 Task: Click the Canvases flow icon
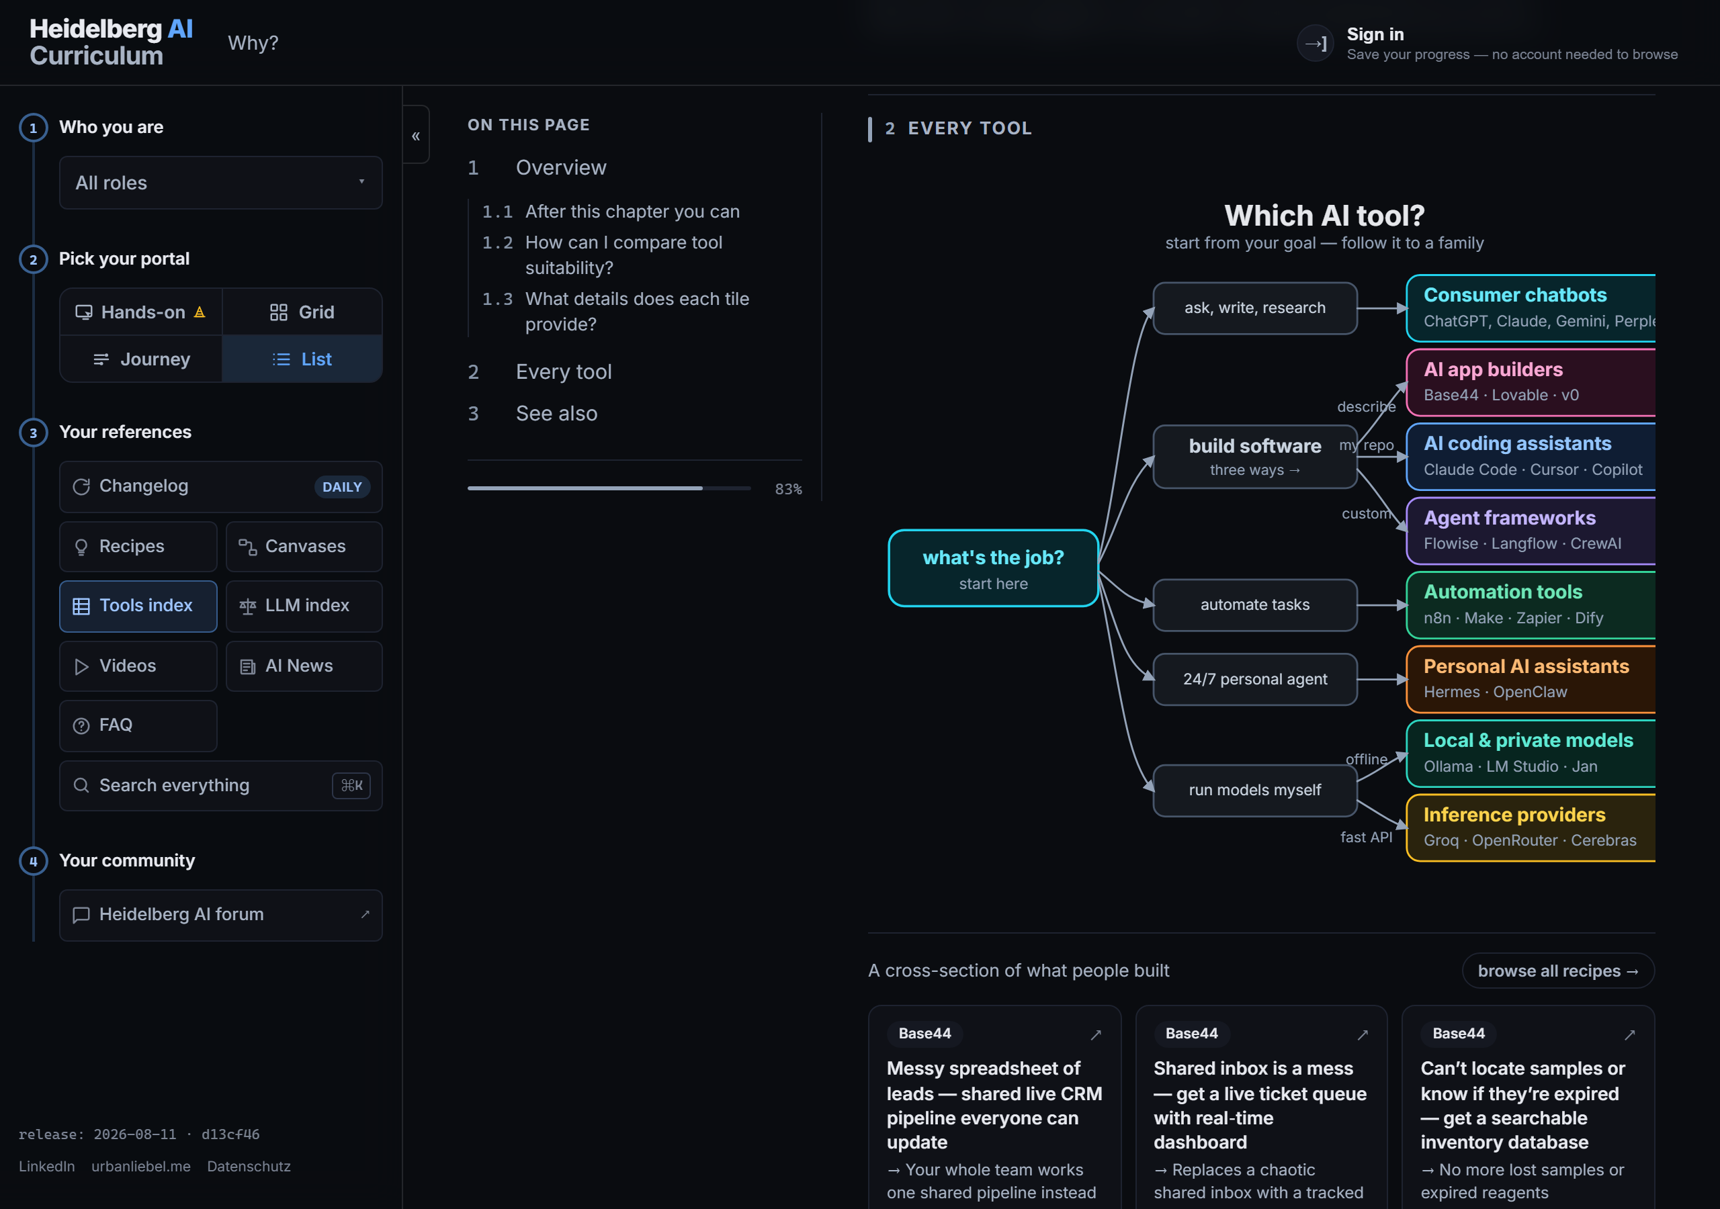coord(247,547)
